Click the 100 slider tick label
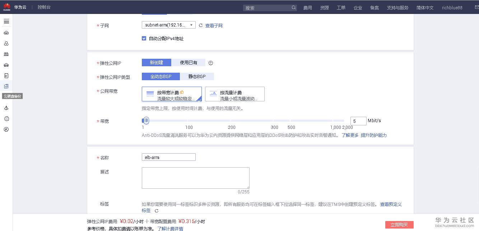The height and width of the screenshot is (231, 479). pyautogui.click(x=189, y=127)
